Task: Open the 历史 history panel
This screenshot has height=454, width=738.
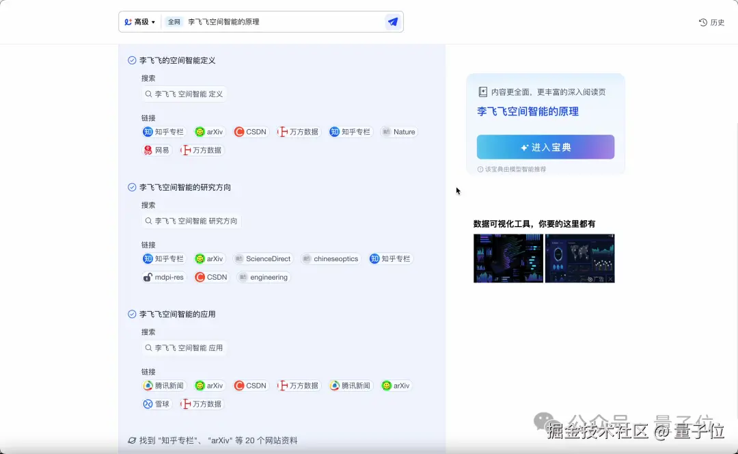Action: coord(711,22)
